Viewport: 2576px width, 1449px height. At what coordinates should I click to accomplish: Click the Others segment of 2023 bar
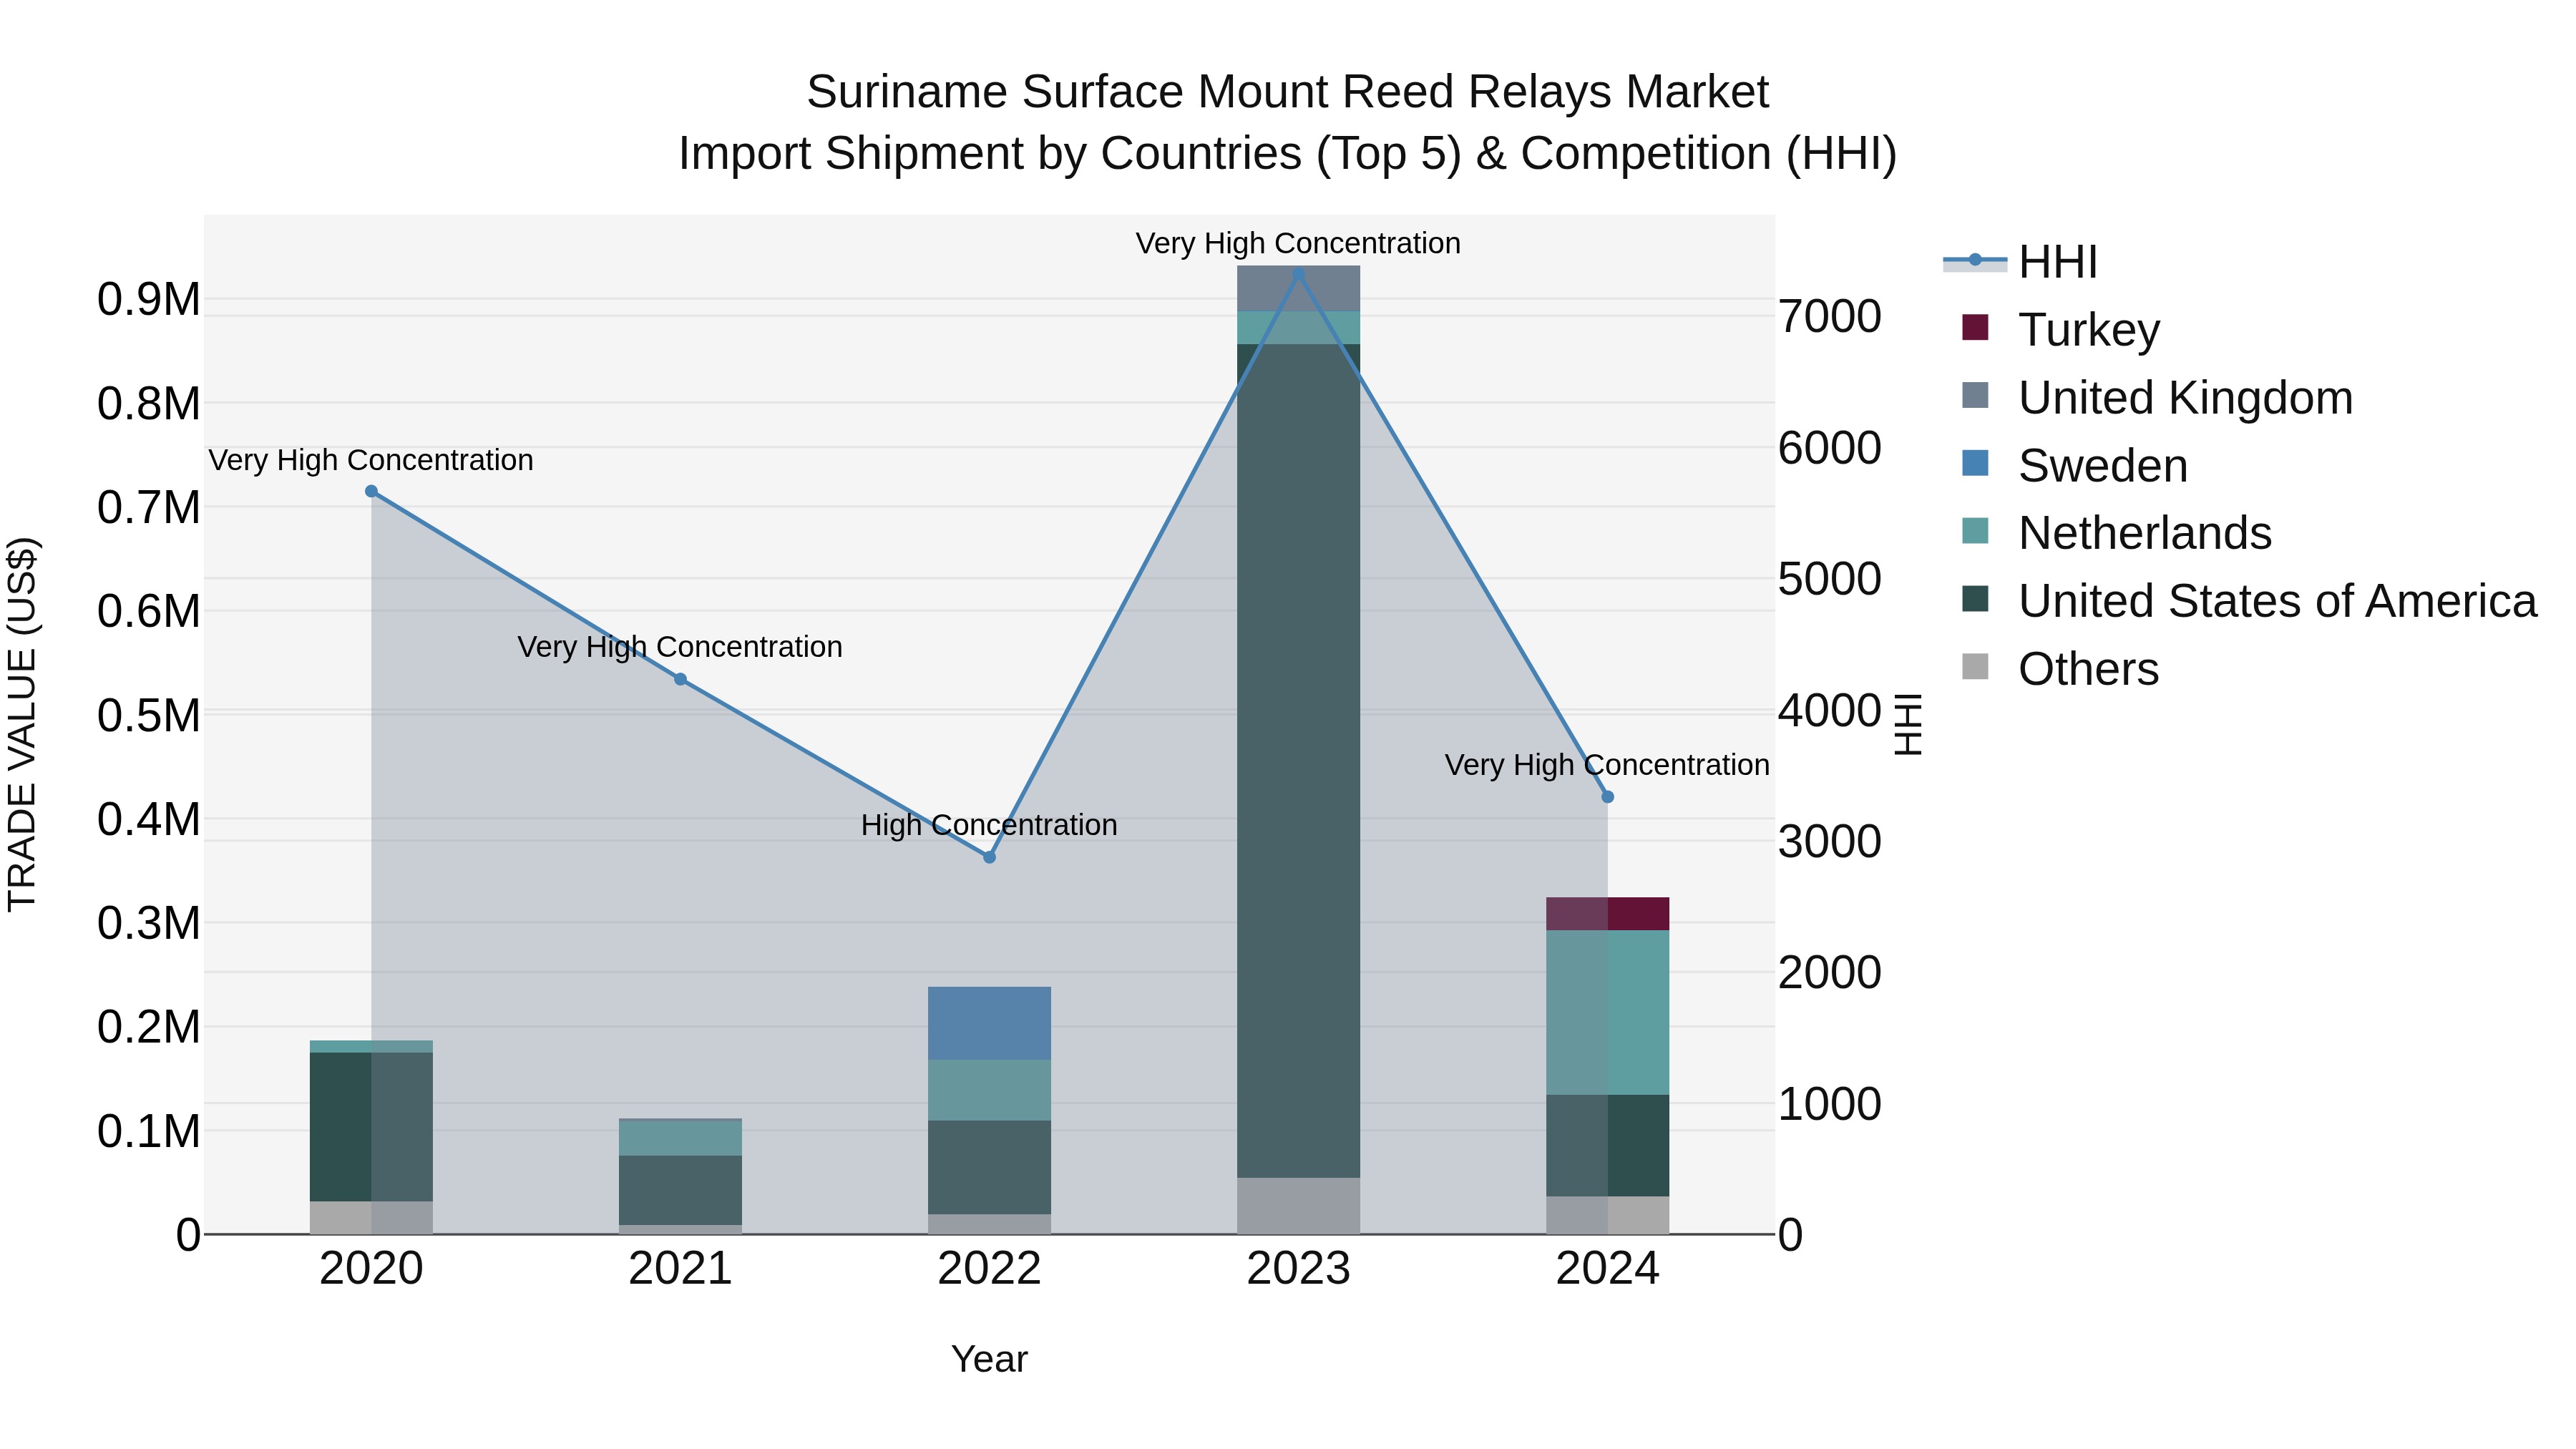tap(1298, 1206)
